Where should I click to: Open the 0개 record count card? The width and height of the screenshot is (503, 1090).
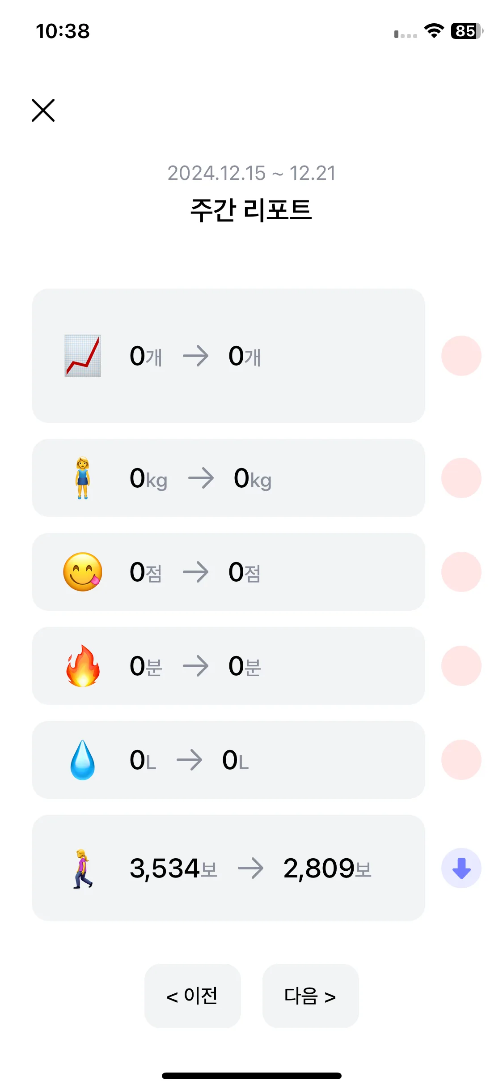(x=228, y=356)
